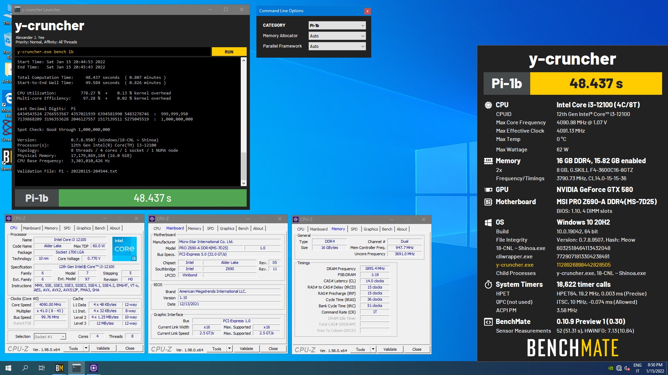Click the y-cruncher output scrollbar up arrow
Viewport: 668px width, 375px height.
point(244,60)
